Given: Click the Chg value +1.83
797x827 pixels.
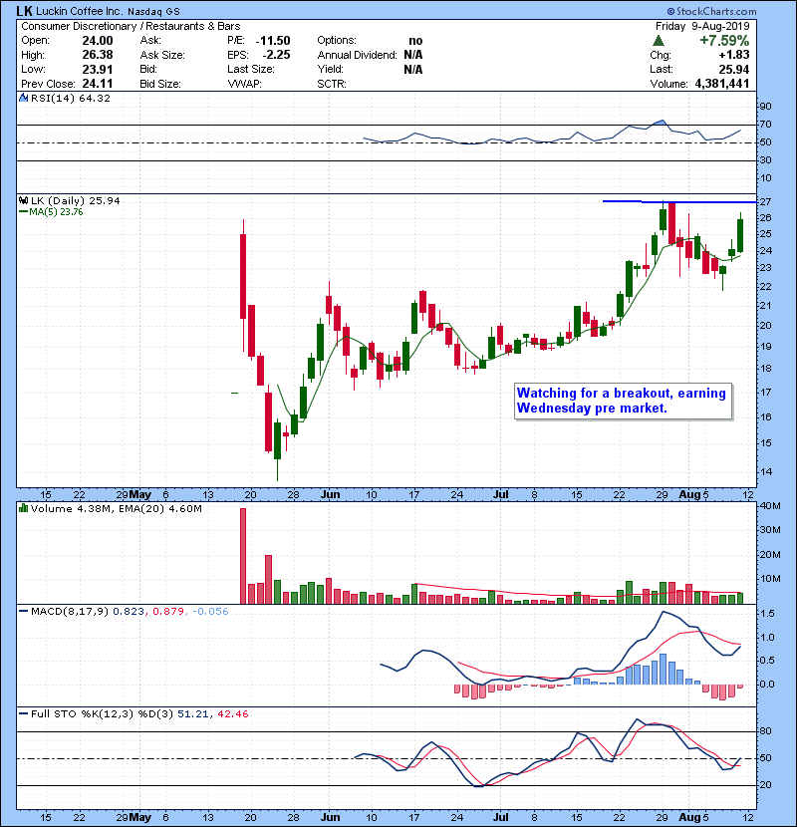Looking at the screenshot, I should [733, 55].
